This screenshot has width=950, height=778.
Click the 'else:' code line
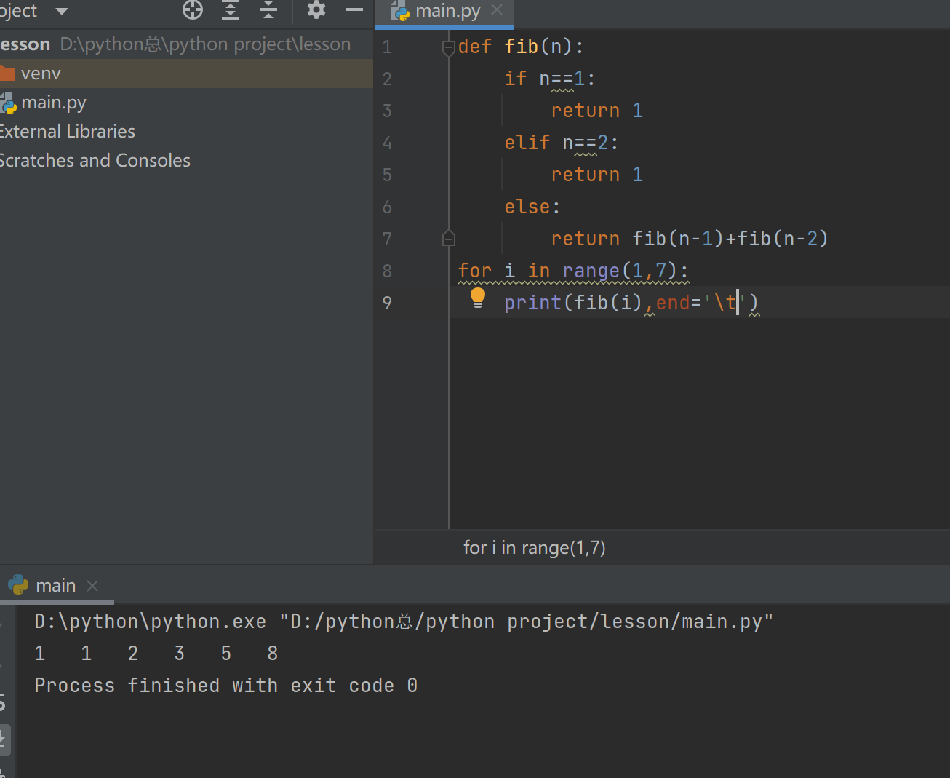[532, 207]
